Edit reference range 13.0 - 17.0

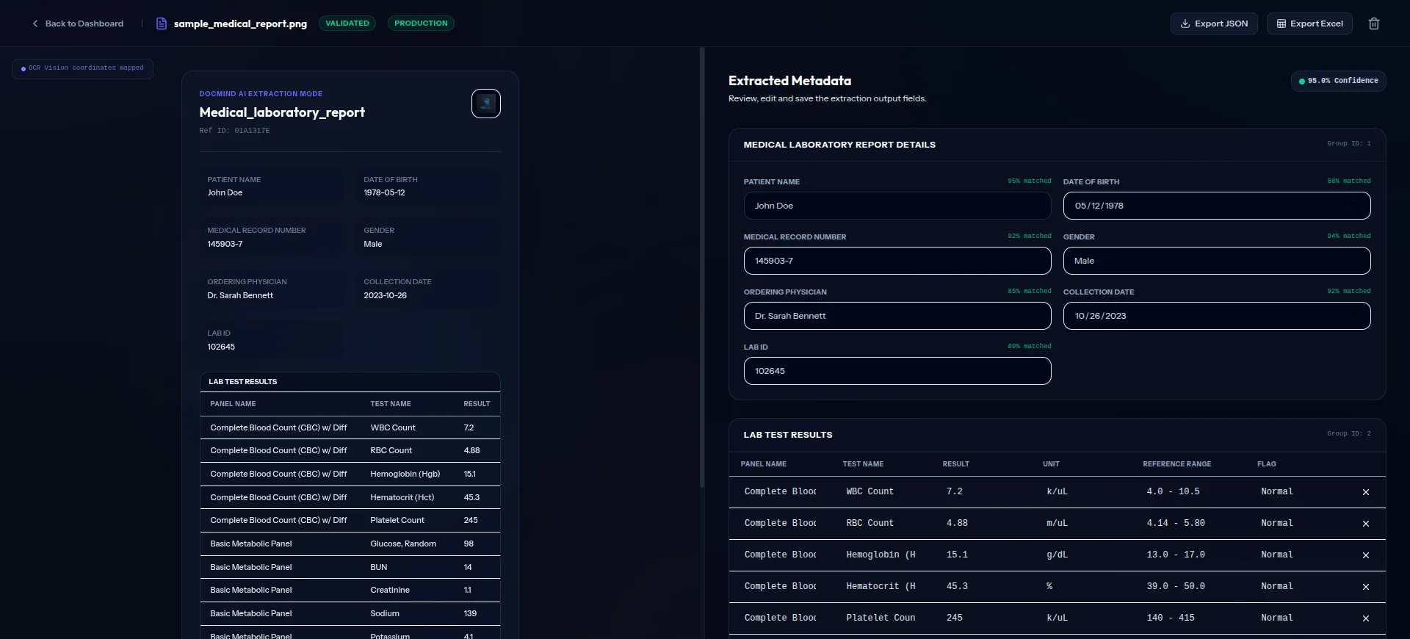coord(1187,555)
